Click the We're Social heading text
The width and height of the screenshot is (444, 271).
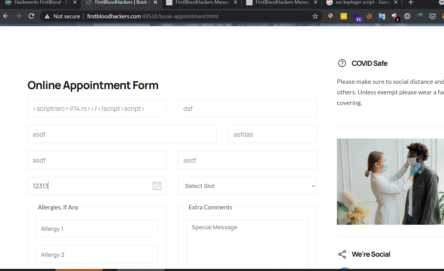coord(371,254)
